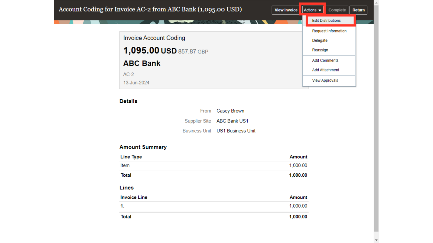Click the Invoice Line column header

click(134, 197)
